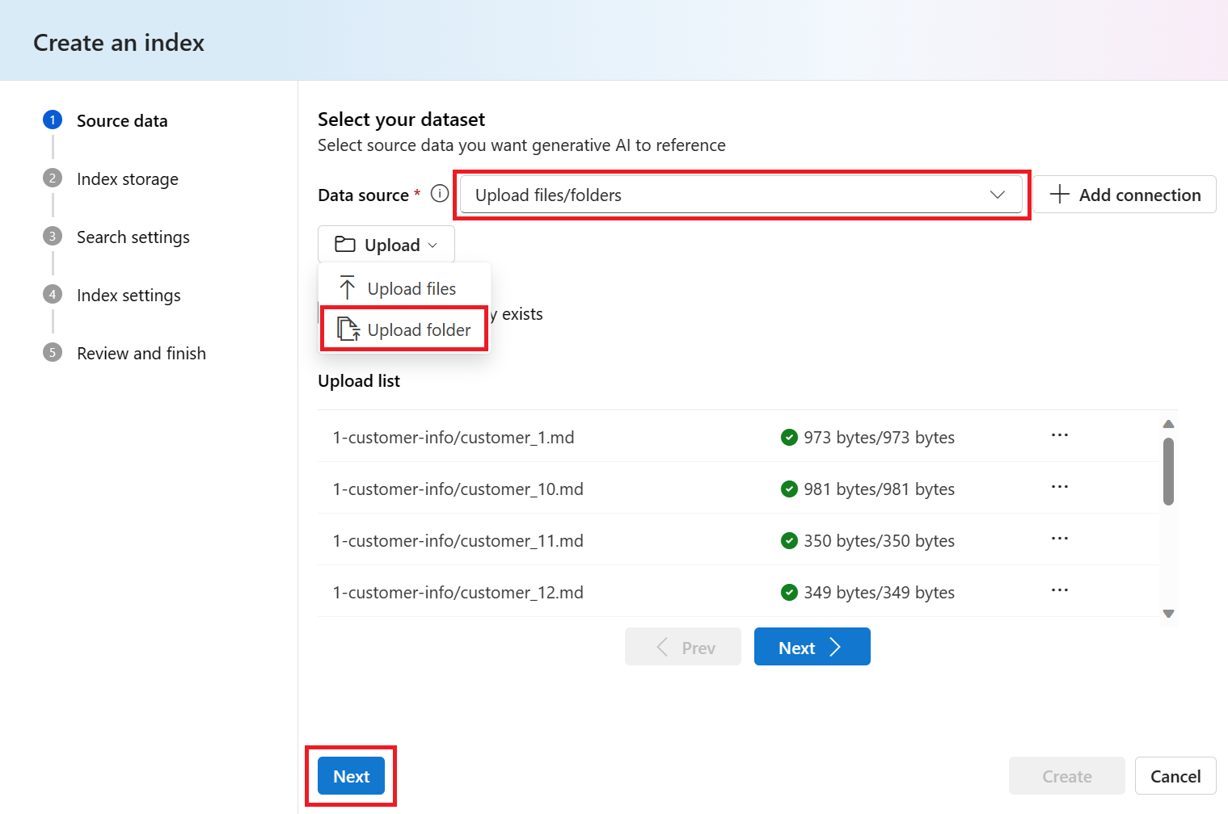Go to the Index storage step
Viewport: 1228px width, 814px height.
coord(128,179)
